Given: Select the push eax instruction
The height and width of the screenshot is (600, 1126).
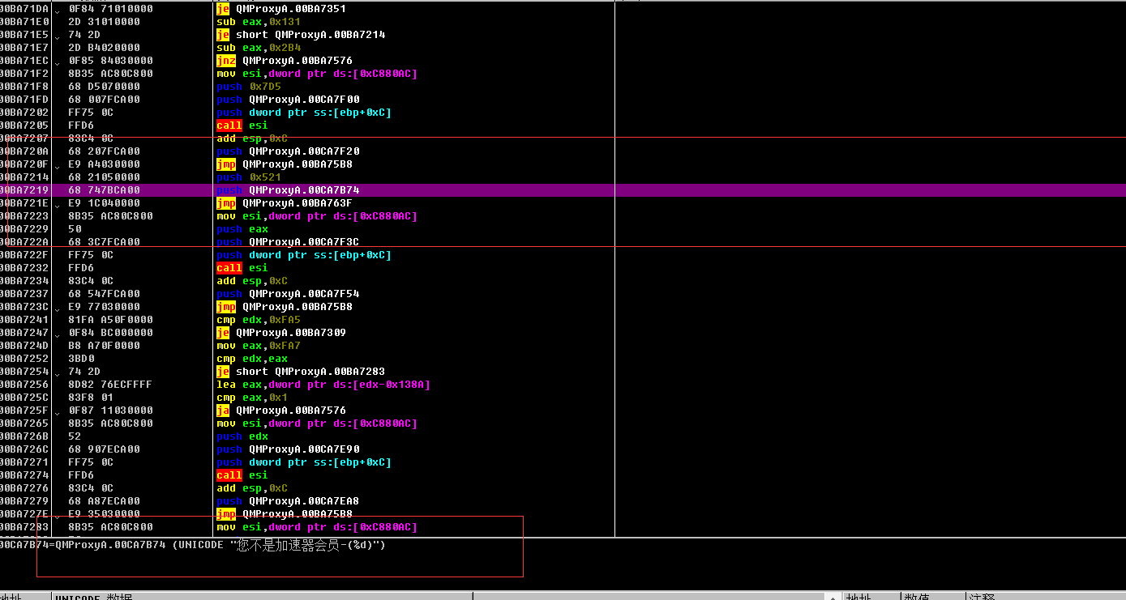Looking at the screenshot, I should 242,229.
